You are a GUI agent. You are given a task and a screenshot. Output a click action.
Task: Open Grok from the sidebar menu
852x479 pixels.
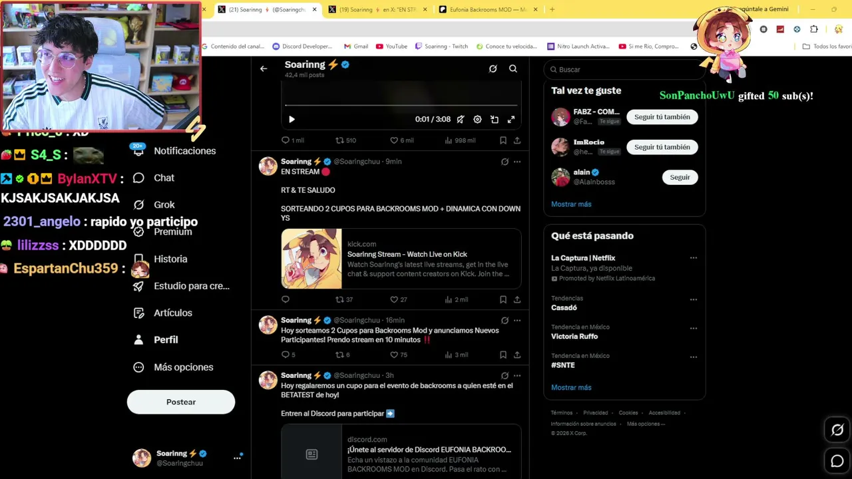tap(154, 205)
